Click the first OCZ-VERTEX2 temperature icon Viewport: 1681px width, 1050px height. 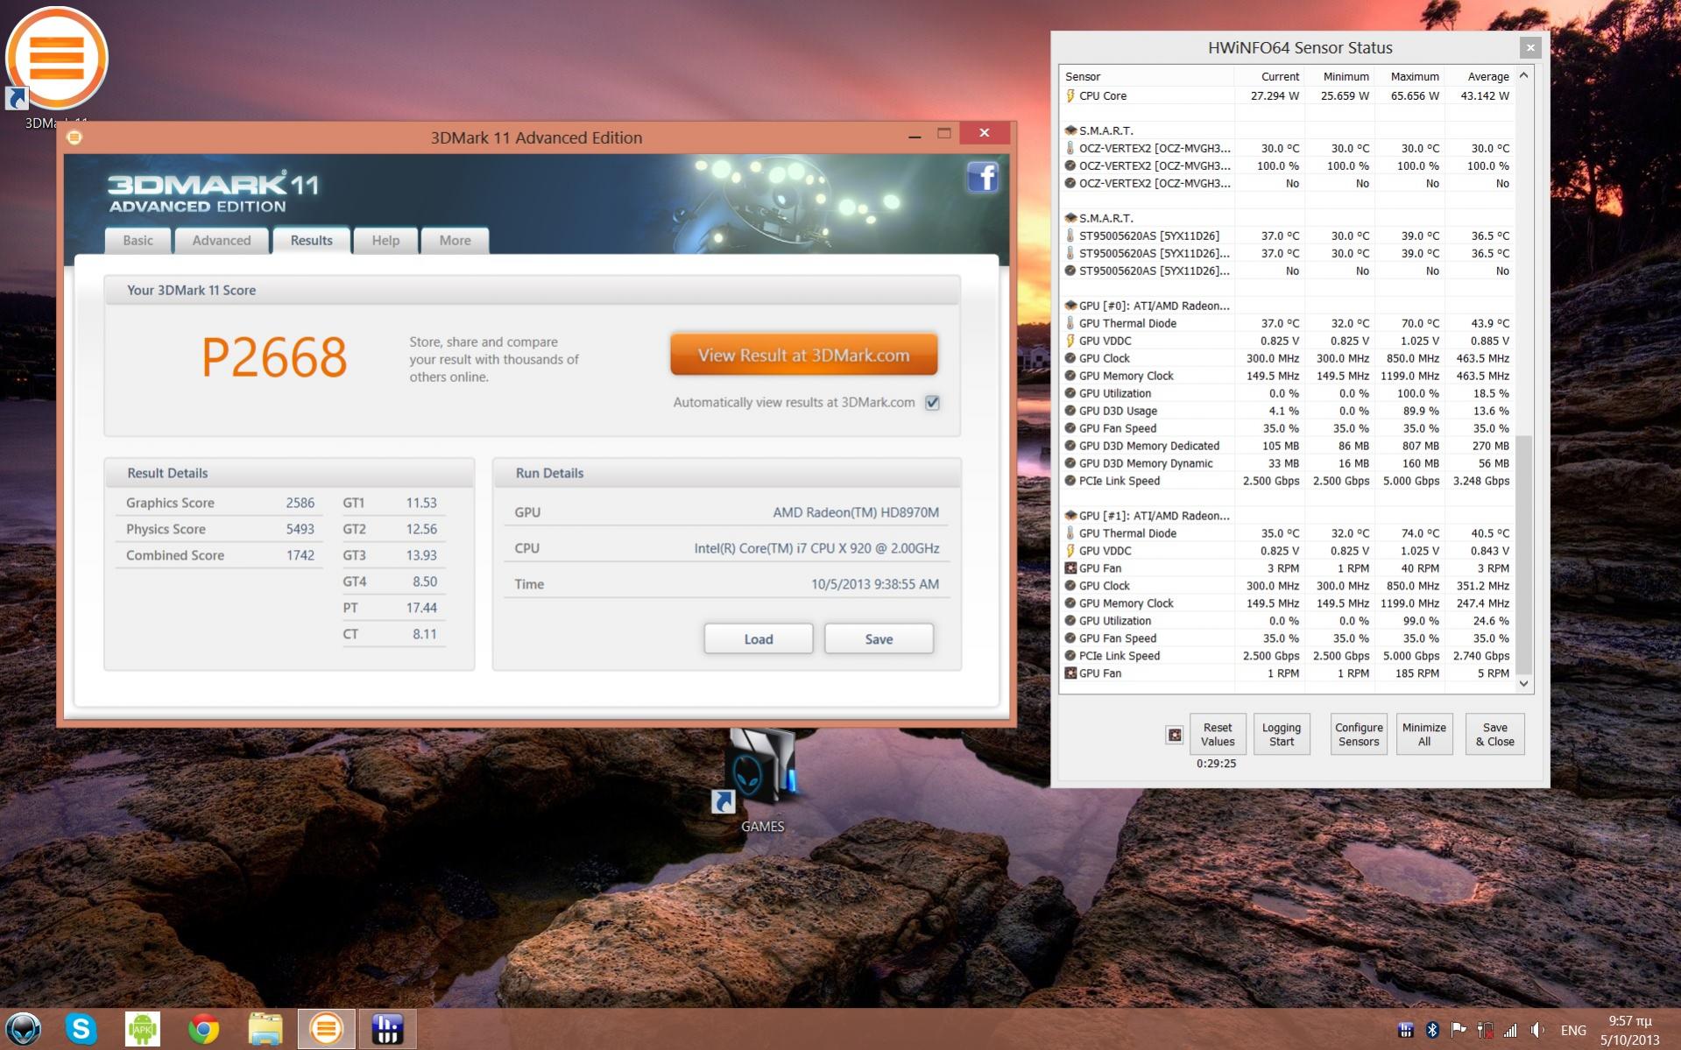tap(1070, 148)
